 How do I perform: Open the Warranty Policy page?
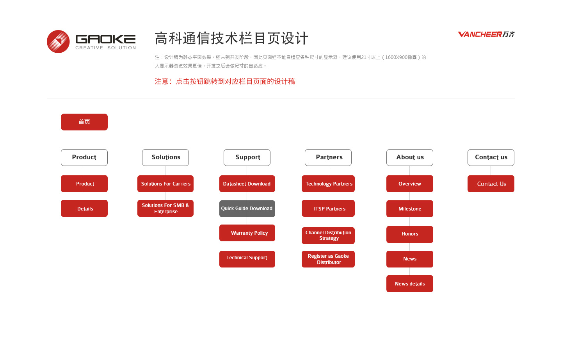(x=247, y=233)
